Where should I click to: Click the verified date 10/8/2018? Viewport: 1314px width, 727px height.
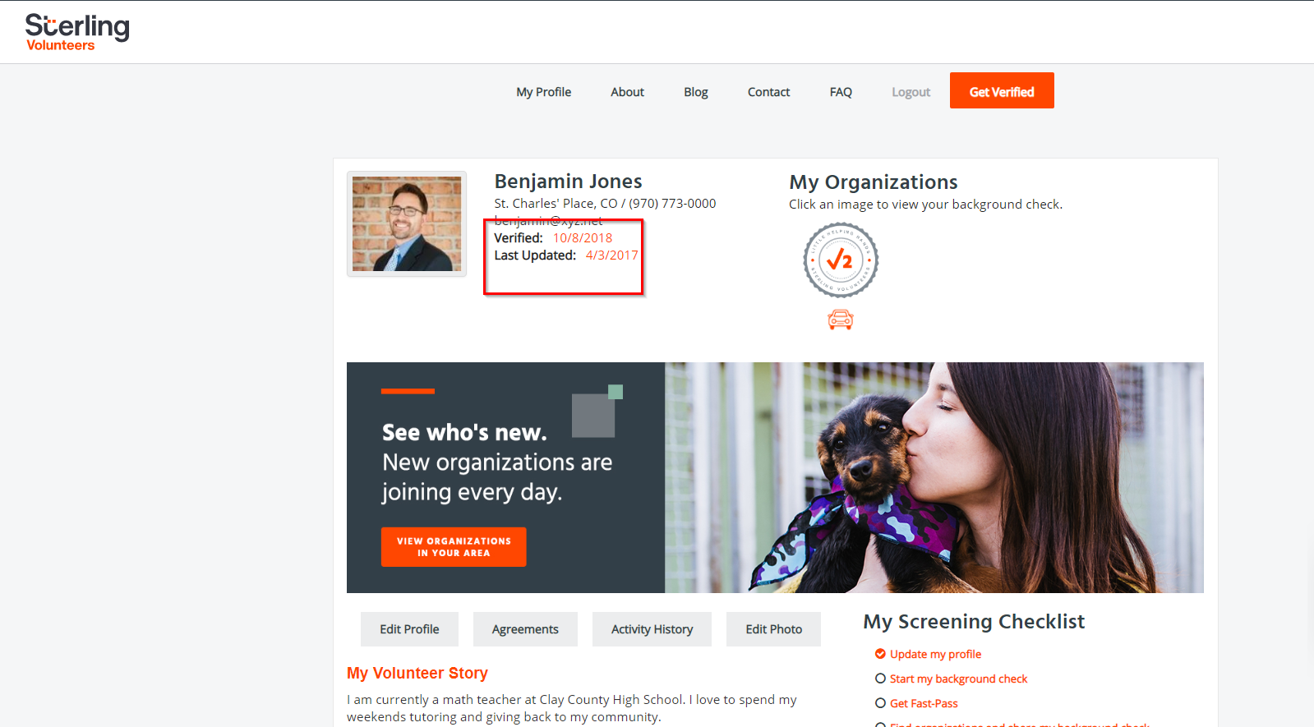click(x=583, y=238)
